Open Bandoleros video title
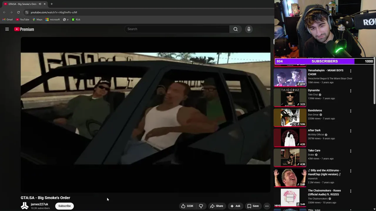Viewport: 376px width, 211px height. pyautogui.click(x=315, y=110)
